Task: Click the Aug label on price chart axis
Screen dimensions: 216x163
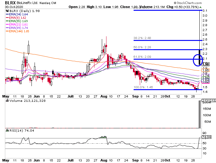Action: point(104,96)
